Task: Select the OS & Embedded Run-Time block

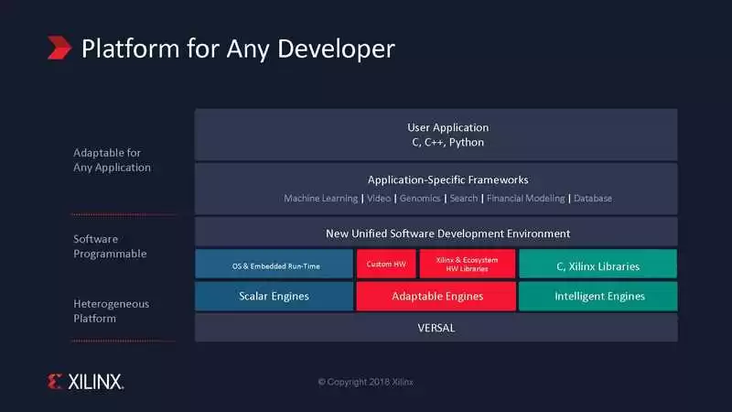Action: [x=274, y=266]
